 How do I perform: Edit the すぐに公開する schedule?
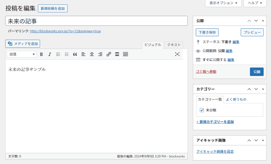(x=231, y=60)
